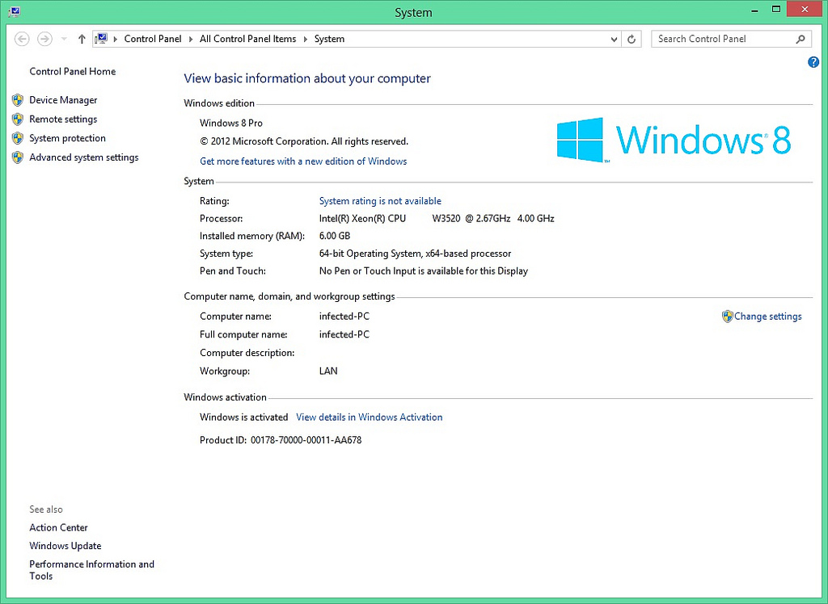Click Change settings for computer name
Viewport: 828px width, 604px height.
[x=768, y=317]
